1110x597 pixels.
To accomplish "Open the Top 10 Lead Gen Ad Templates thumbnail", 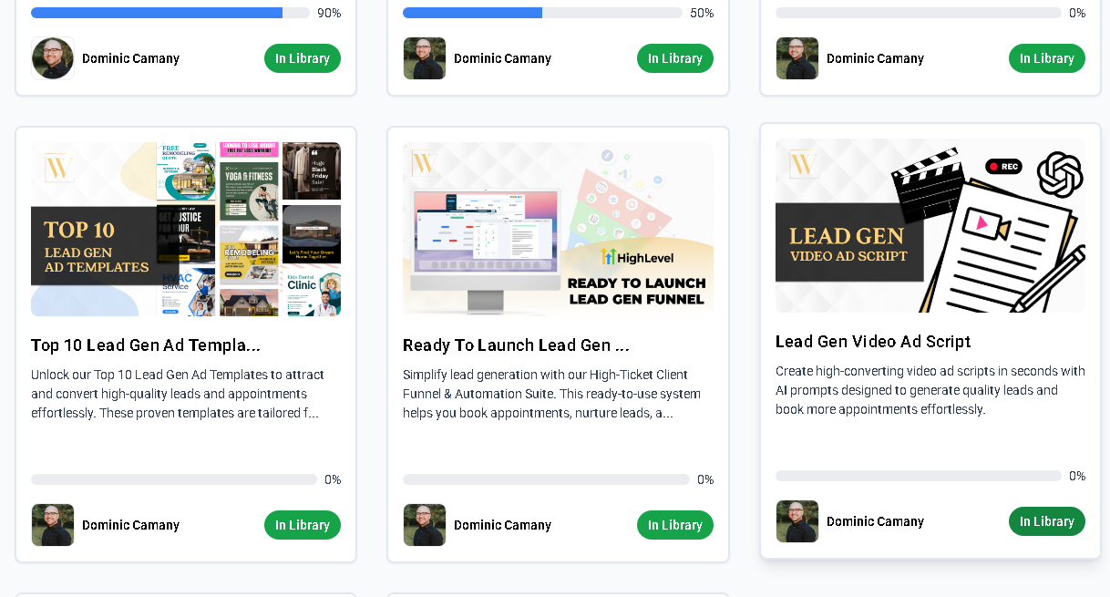I will click(186, 229).
